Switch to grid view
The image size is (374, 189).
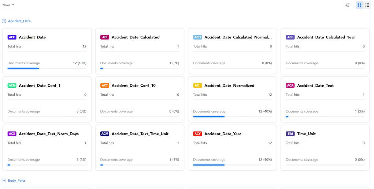click(359, 5)
